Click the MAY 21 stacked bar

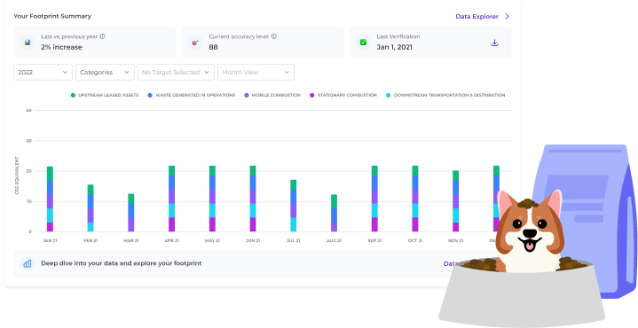point(212,199)
